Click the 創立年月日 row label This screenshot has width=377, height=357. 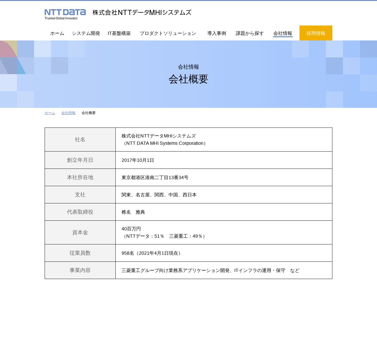[80, 160]
